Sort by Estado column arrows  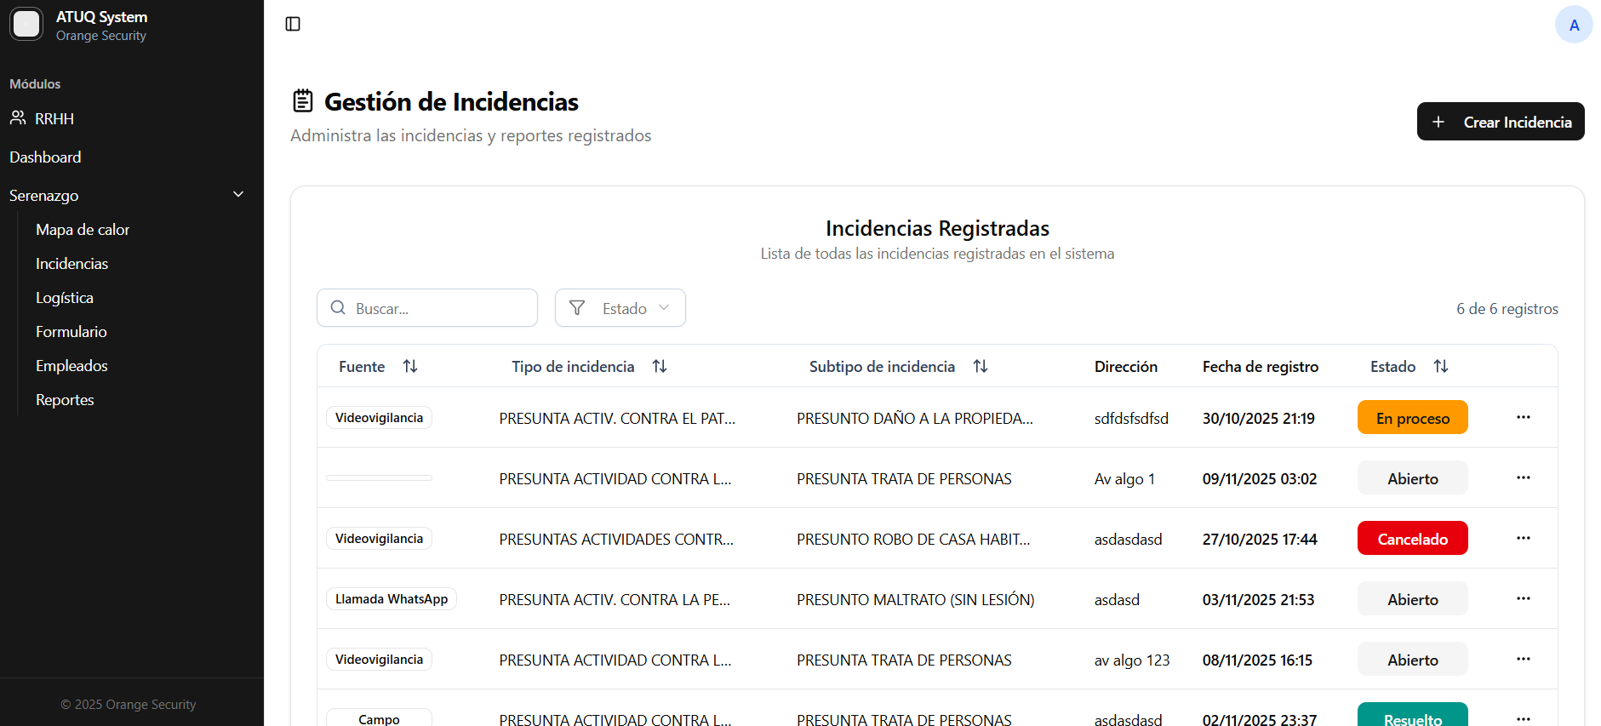(x=1440, y=366)
